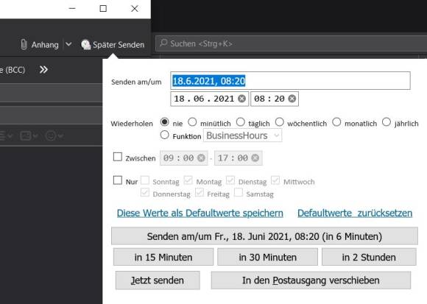Click Diese Werte als Defaultwerte speichern link
Image resolution: width=427 pixels, height=304 pixels.
(x=200, y=213)
